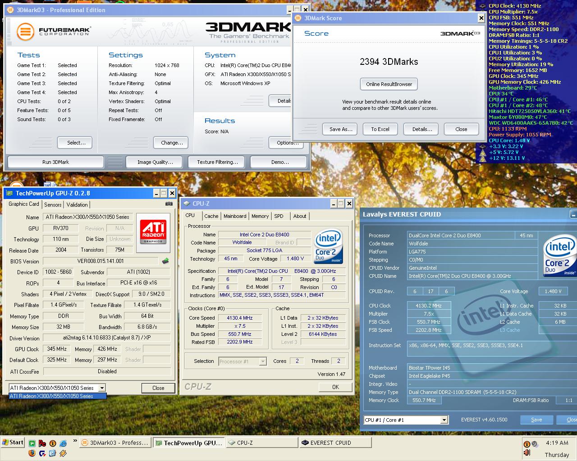Open Online ResultBrowser in 3DMark Score
Image resolution: width=577 pixels, height=461 pixels.
coord(389,84)
